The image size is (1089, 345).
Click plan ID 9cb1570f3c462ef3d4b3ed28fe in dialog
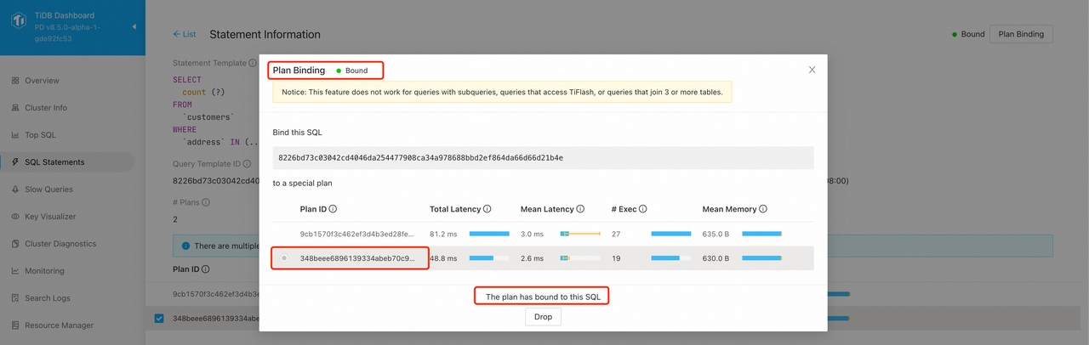(357, 234)
